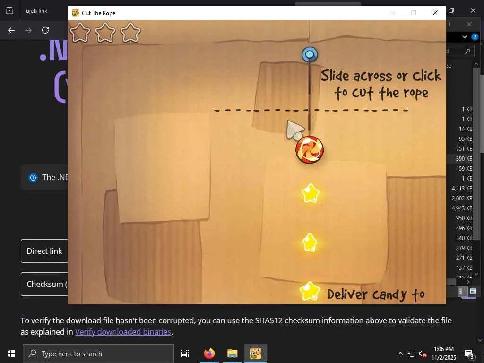
Task: Switch to the 'ujeb link' browser tab
Action: coord(36,11)
